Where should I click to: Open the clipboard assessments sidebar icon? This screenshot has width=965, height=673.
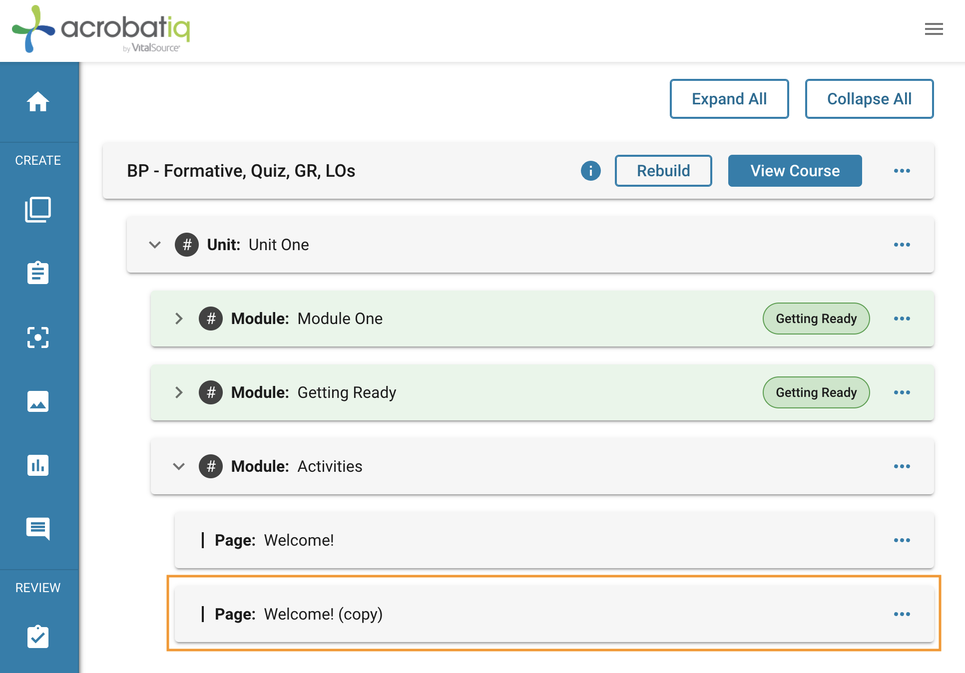point(38,273)
